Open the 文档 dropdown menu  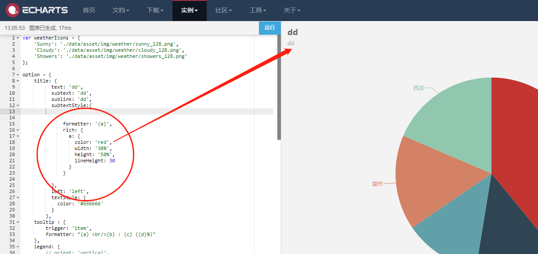121,10
